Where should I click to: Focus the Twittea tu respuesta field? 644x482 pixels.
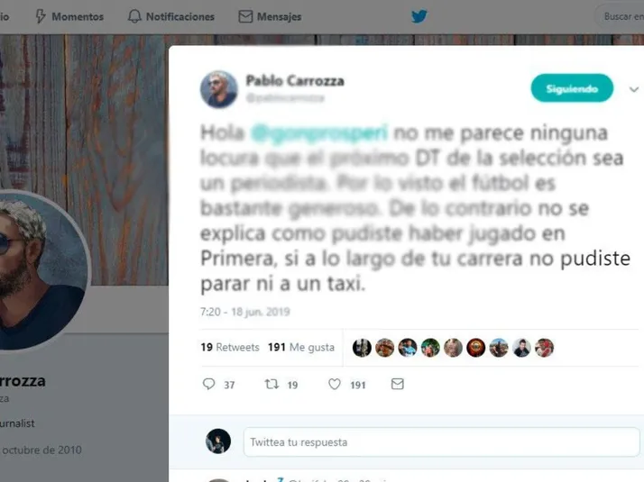point(442,441)
